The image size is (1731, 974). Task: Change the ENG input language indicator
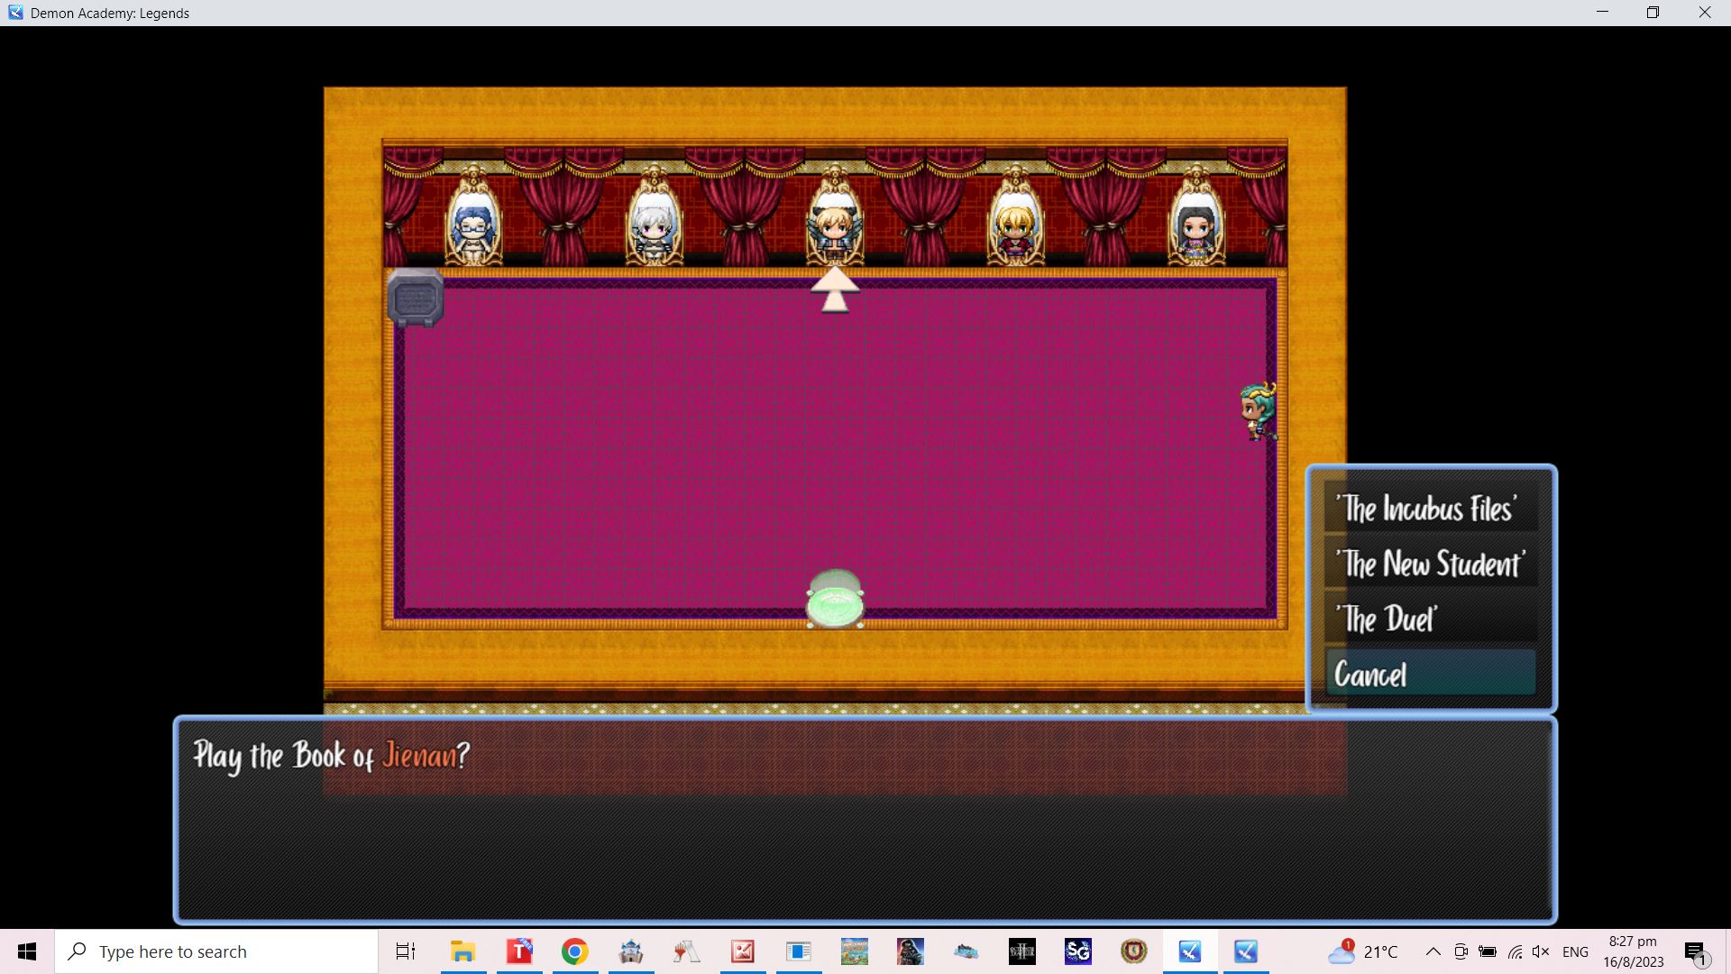tap(1575, 951)
